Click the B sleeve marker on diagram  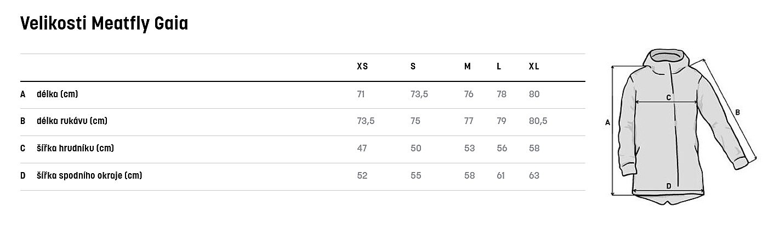tap(738, 113)
